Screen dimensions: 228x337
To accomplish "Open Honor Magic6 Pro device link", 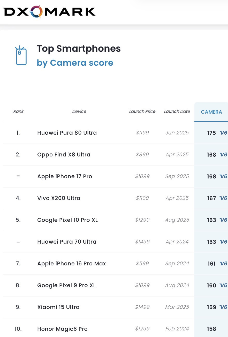I will [x=62, y=329].
